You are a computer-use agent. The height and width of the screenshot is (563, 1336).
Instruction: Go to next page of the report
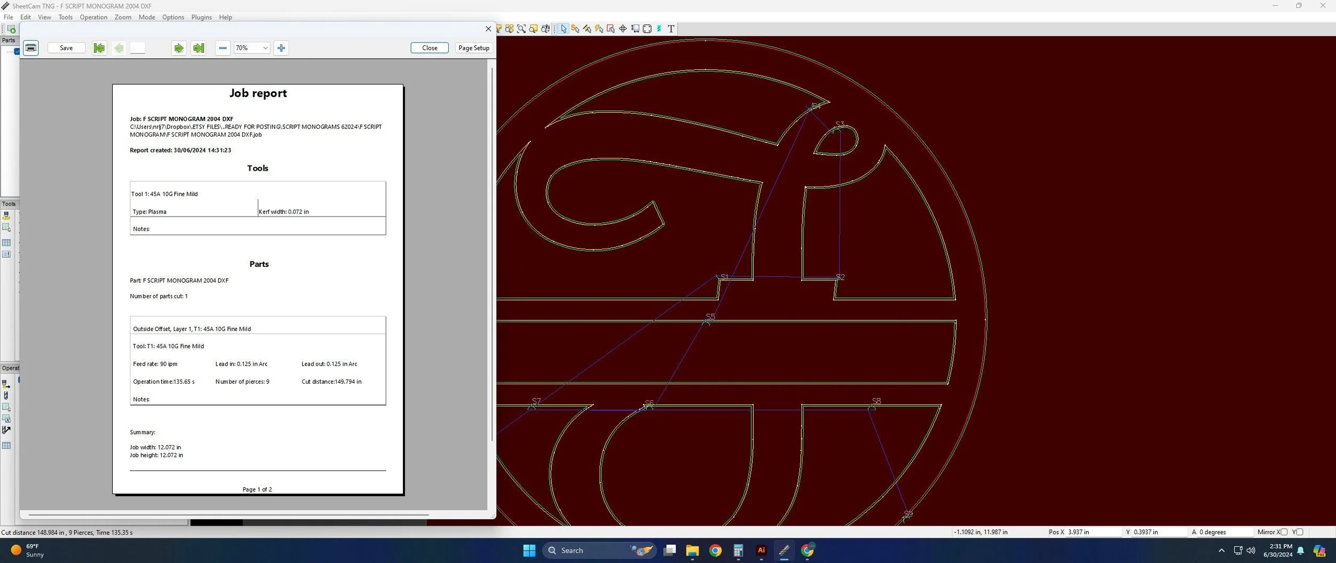click(178, 48)
